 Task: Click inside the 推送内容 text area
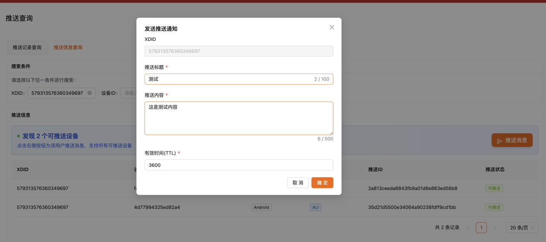click(x=239, y=118)
